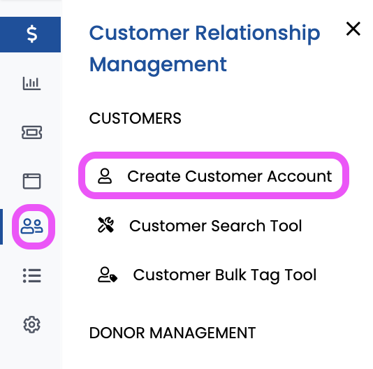373x369 pixels.
Task: Open the bar chart reports icon
Action: pos(31,83)
